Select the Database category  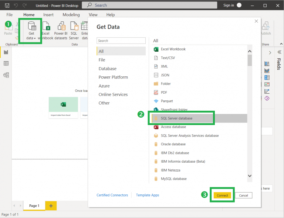point(107,69)
